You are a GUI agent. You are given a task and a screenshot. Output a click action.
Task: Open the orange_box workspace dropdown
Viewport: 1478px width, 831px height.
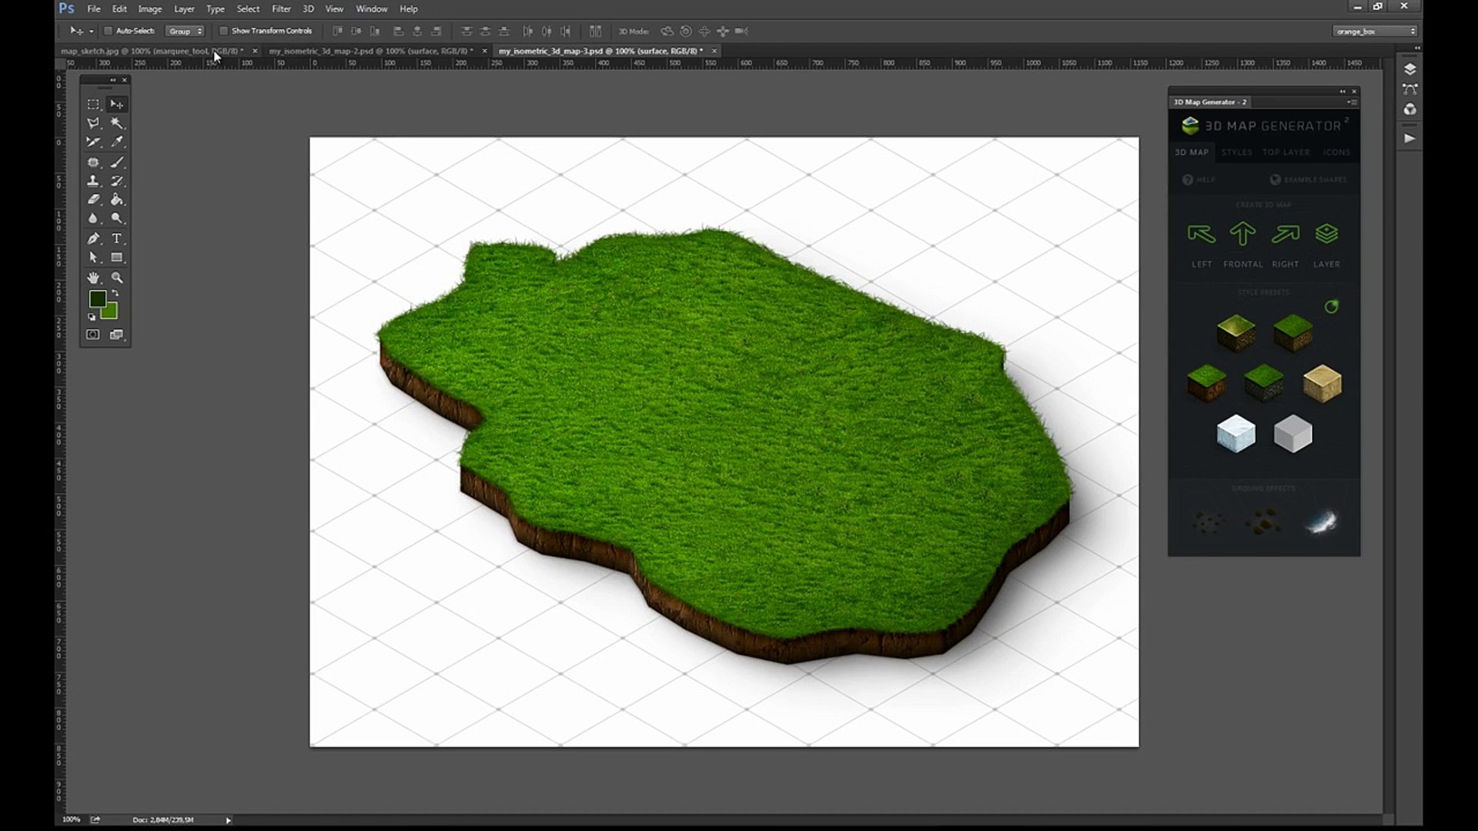pyautogui.click(x=1375, y=31)
